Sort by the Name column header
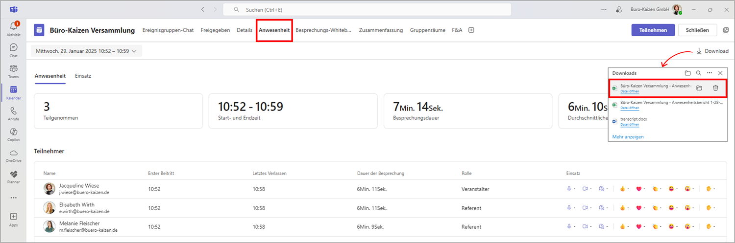 click(49, 173)
